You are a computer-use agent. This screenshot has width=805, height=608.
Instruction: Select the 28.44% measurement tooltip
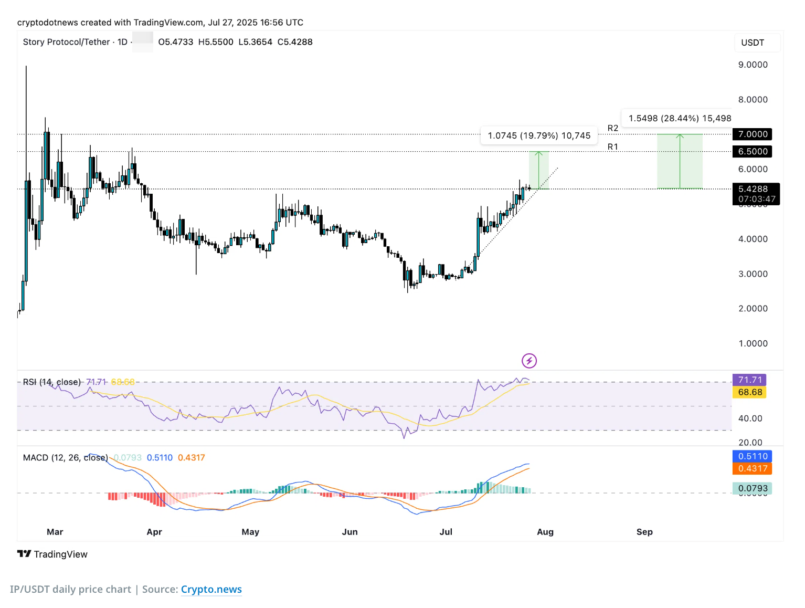(x=679, y=118)
